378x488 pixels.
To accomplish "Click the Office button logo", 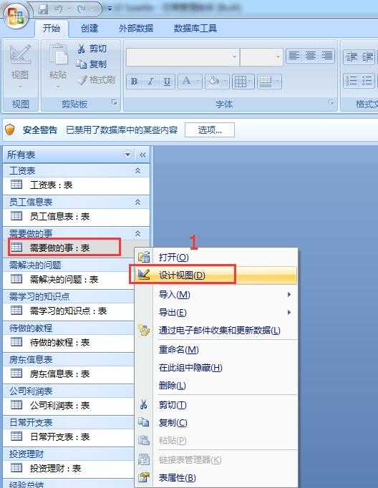I will click(x=16, y=16).
